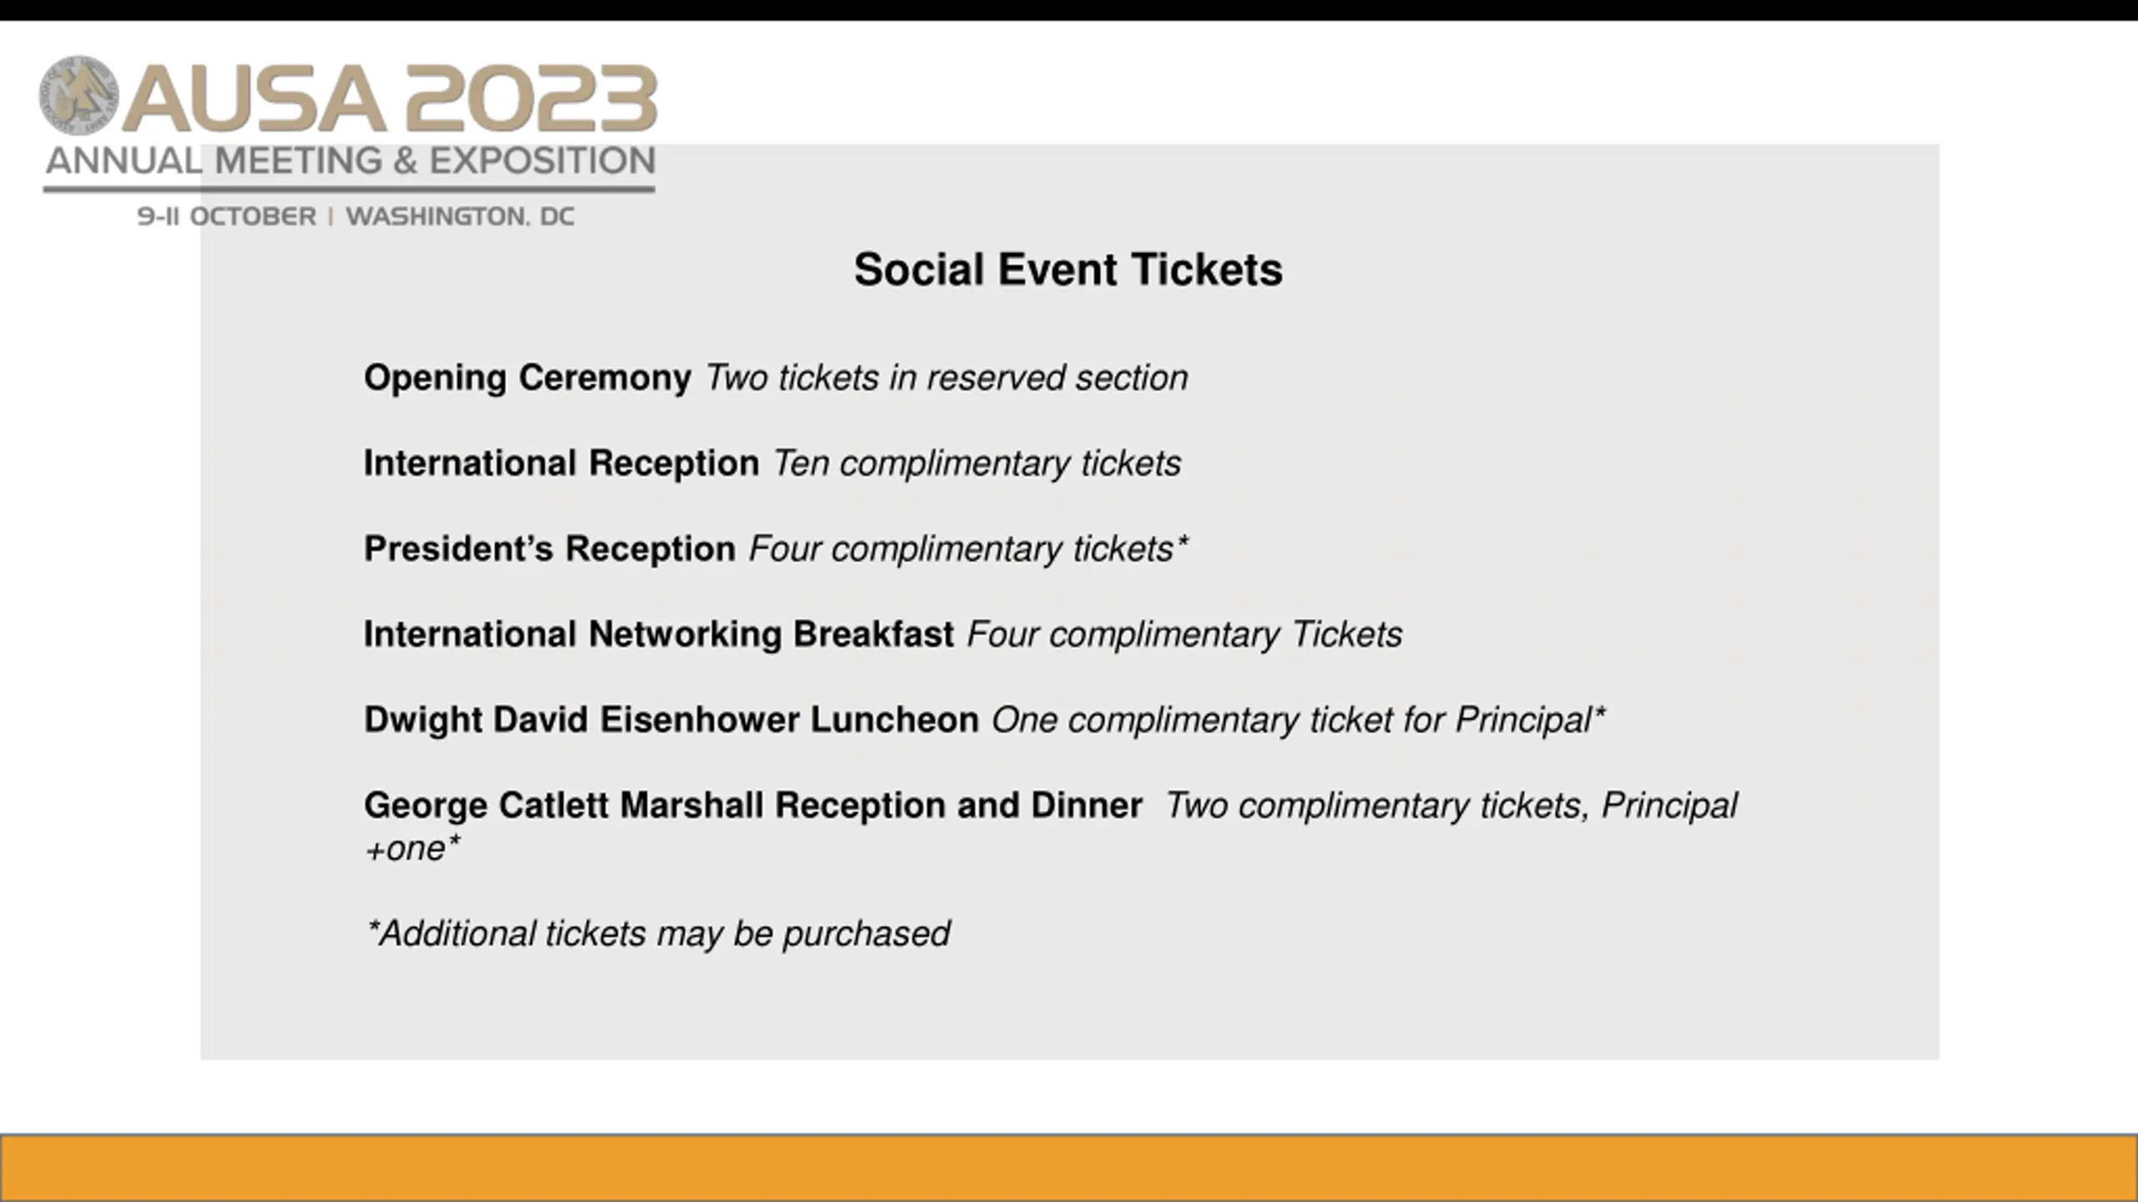Click the orange footer bar
Image resolution: width=2138 pixels, height=1202 pixels.
click(x=1069, y=1168)
